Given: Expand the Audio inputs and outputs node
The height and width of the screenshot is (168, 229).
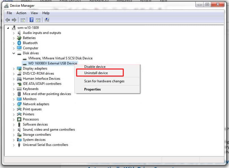Looking at the screenshot, I should coord(14,33).
